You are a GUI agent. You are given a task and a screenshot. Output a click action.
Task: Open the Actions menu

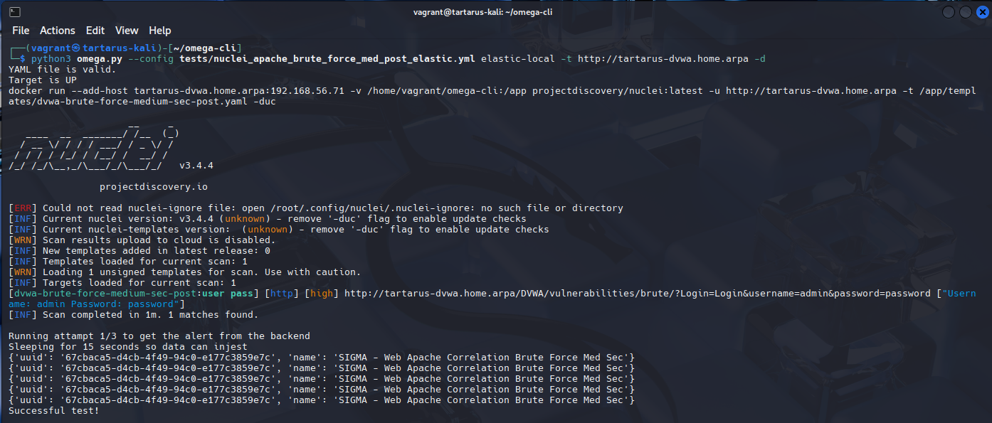pyautogui.click(x=57, y=31)
